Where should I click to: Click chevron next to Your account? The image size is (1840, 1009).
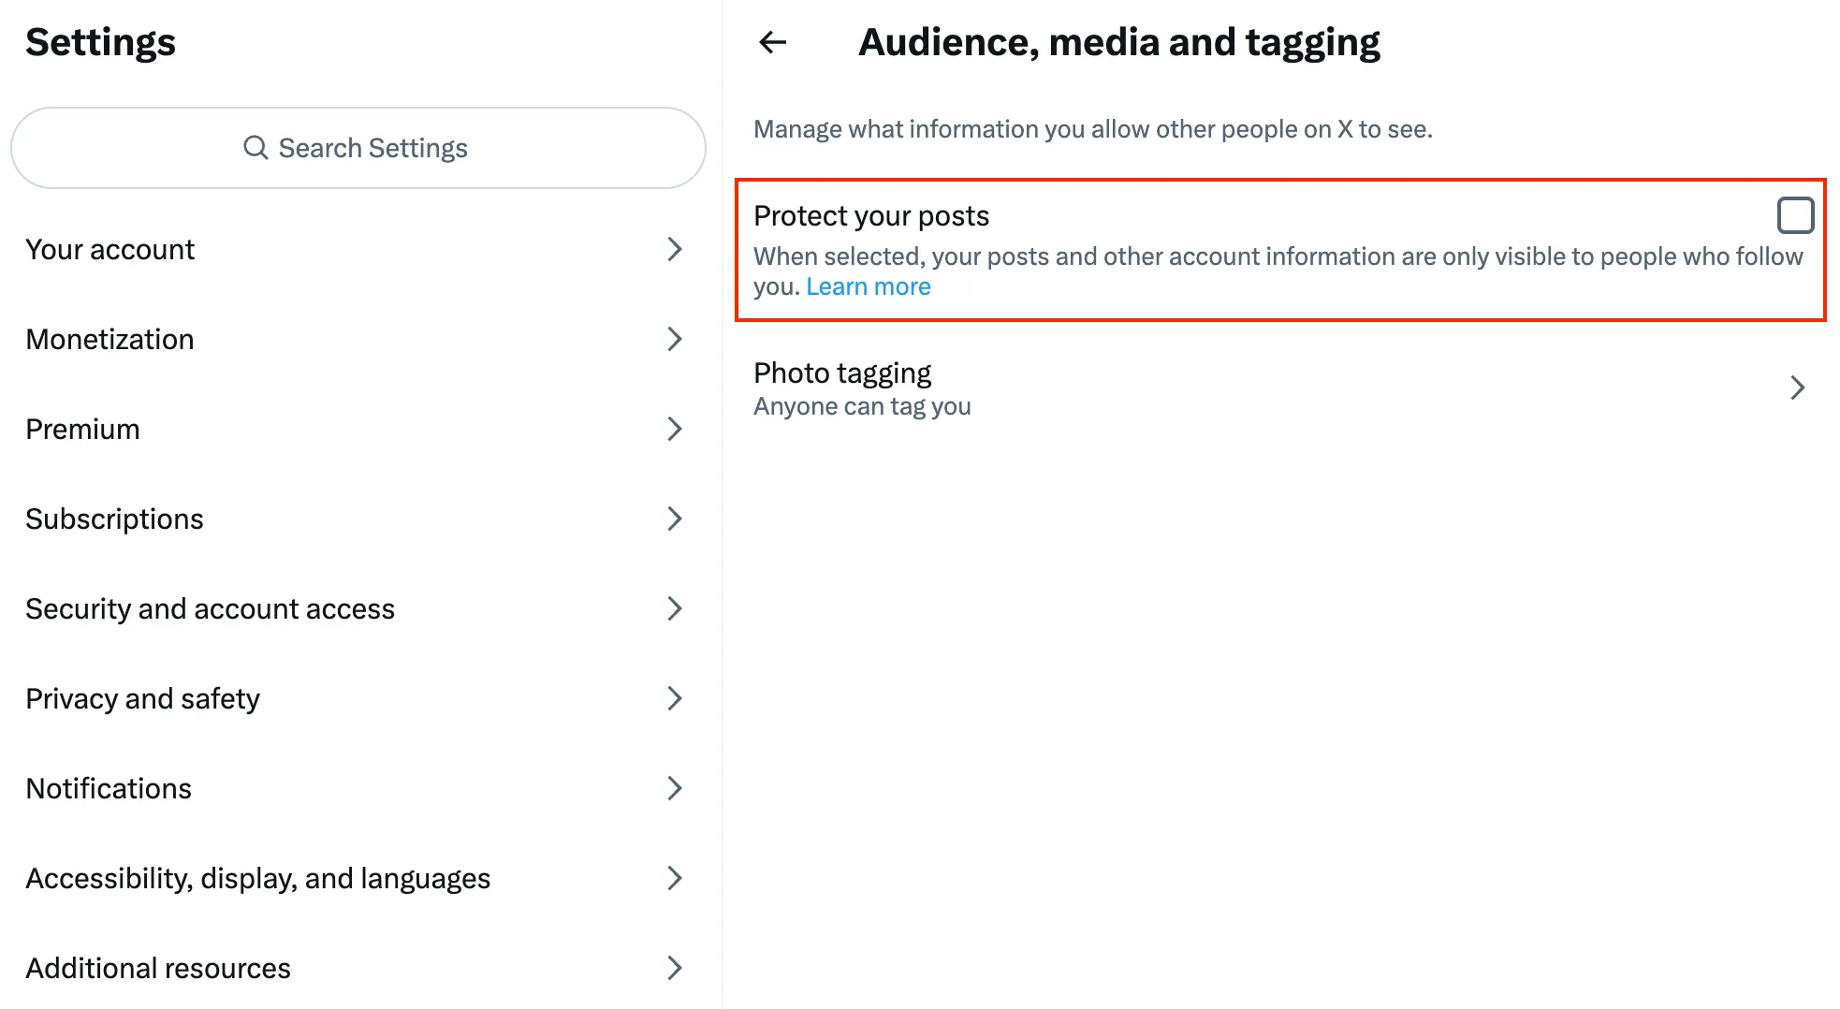click(x=674, y=250)
